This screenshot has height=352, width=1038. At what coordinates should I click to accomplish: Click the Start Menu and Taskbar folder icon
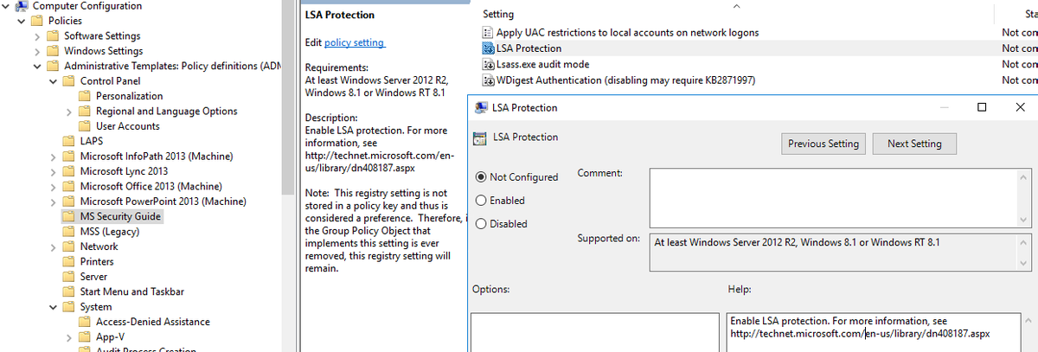[69, 291]
